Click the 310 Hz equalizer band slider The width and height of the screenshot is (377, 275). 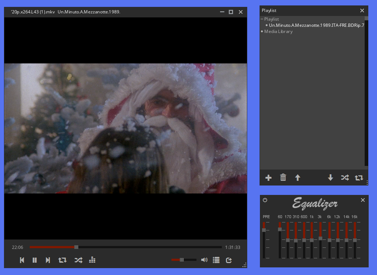coord(296,240)
